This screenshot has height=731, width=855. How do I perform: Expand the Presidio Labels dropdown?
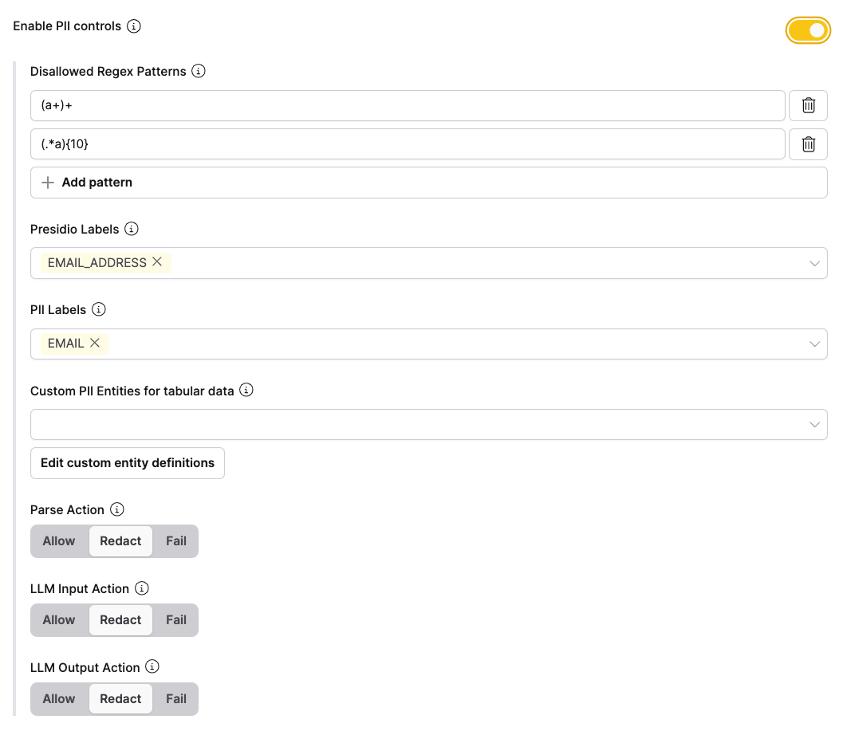814,263
